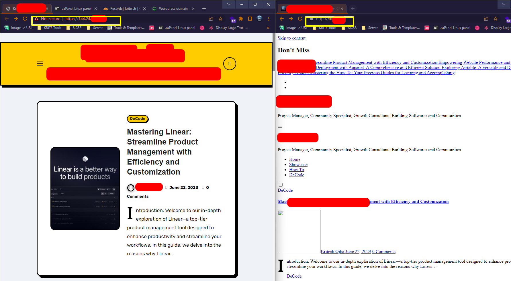Screen dimensions: 511x281
Task: Go forward in the left browser window
Action: click(16, 19)
